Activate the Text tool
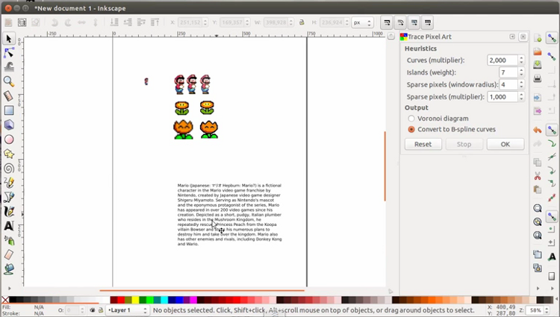This screenshot has width=560, height=317. click(x=9, y=225)
